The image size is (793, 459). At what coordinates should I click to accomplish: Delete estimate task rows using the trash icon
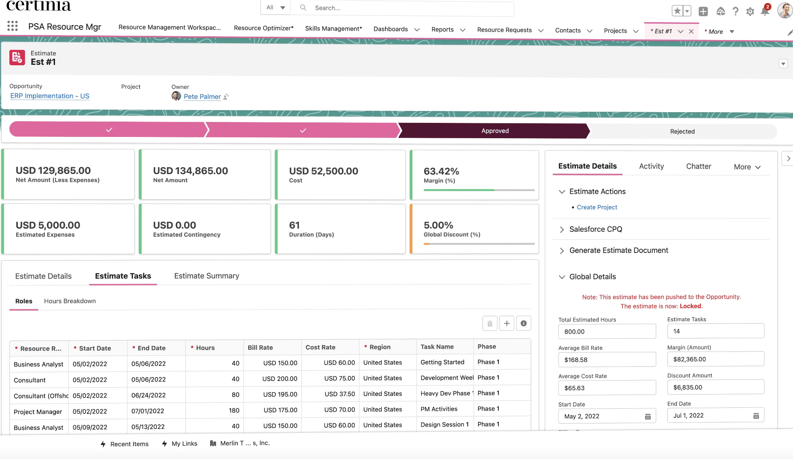pyautogui.click(x=489, y=323)
